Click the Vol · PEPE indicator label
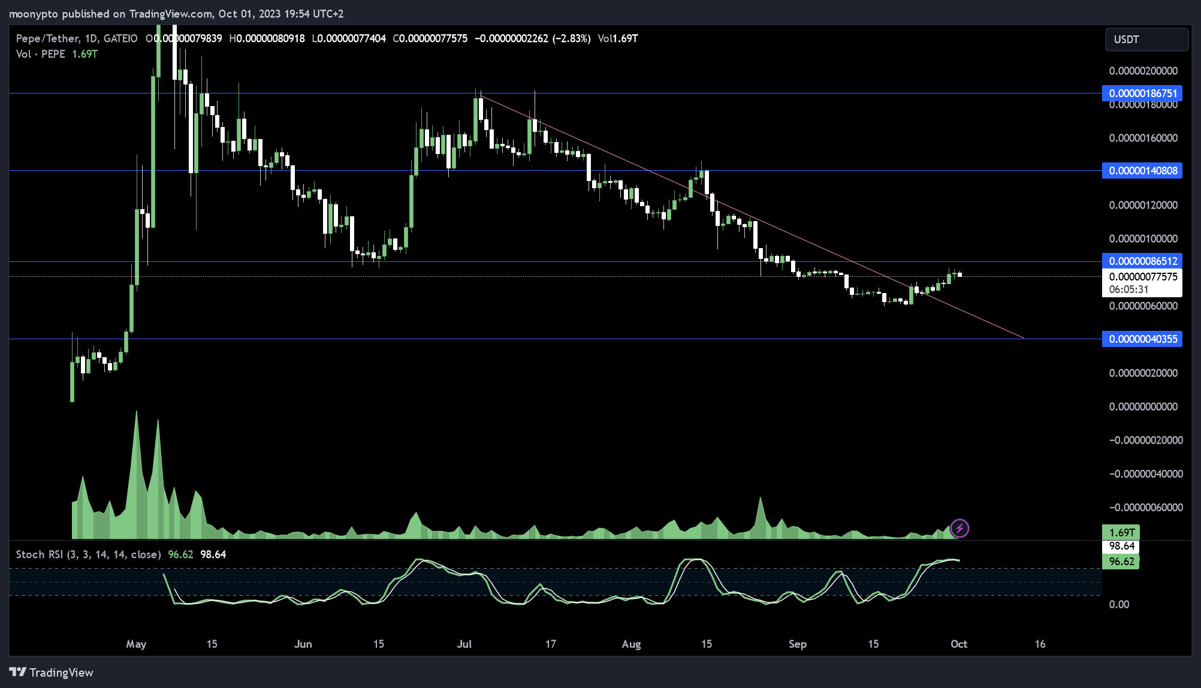 [41, 54]
